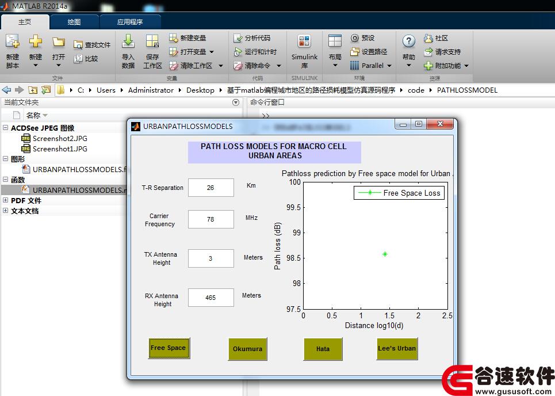The height and width of the screenshot is (396, 555).
Task: Click the Run and Time (运行和计时) icon
Action: (238, 52)
